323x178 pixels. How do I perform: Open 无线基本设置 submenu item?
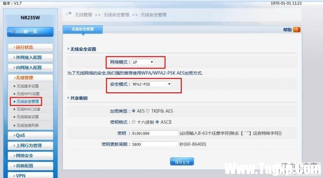28,86
